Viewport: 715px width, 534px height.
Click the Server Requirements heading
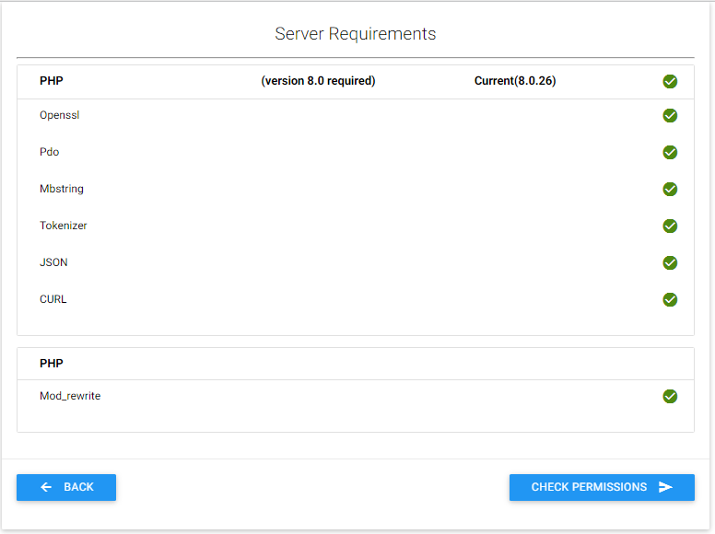[356, 34]
